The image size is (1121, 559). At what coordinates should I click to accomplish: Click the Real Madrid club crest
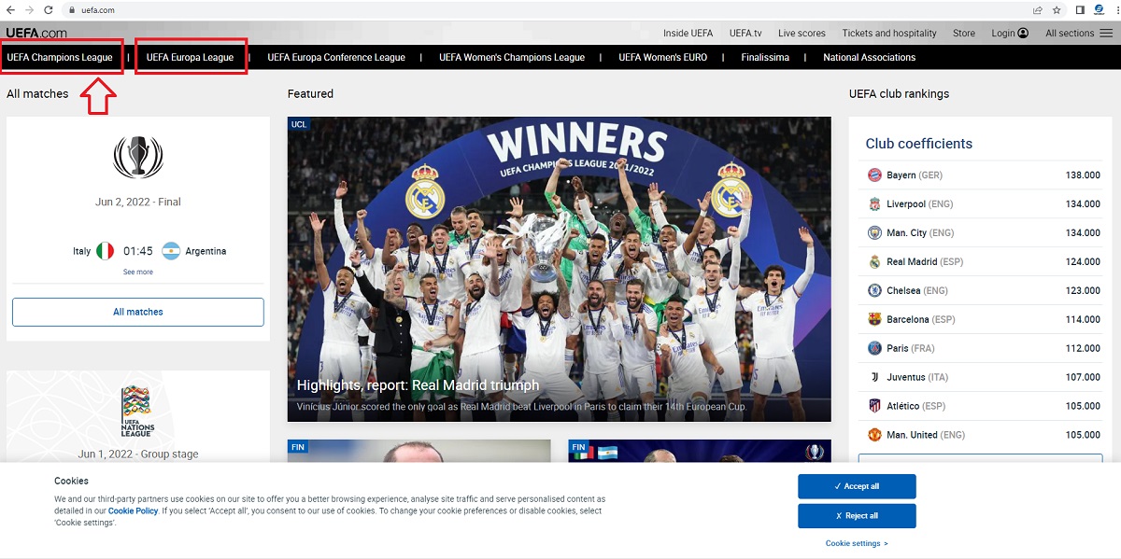point(874,262)
